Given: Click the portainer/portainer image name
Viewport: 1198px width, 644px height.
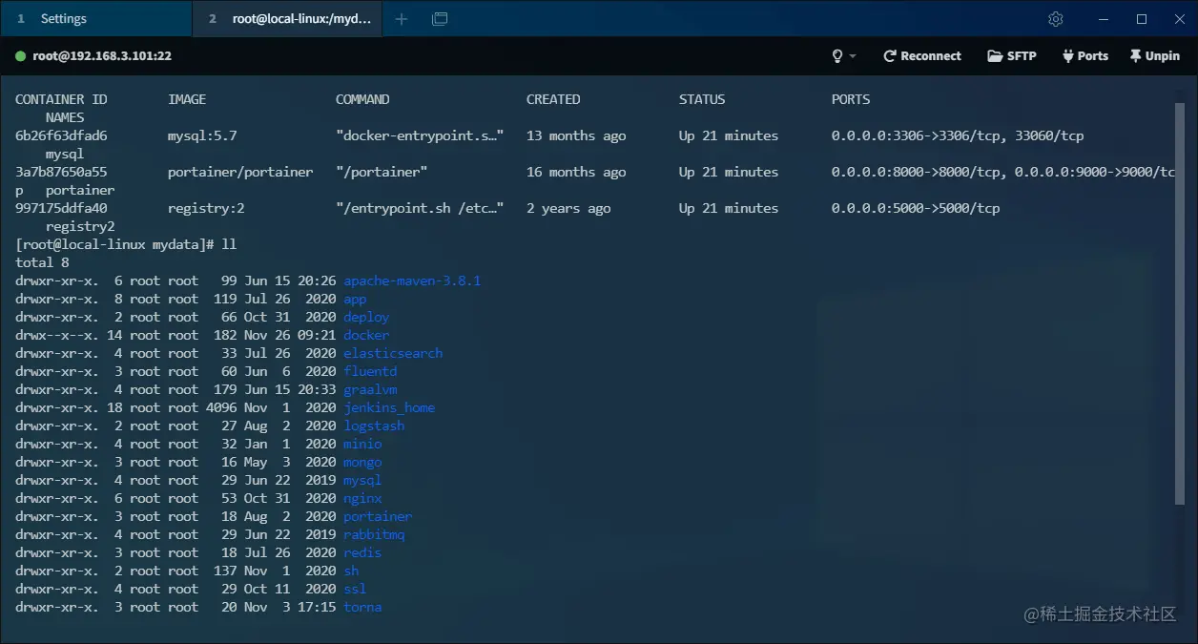Looking at the screenshot, I should [x=240, y=172].
